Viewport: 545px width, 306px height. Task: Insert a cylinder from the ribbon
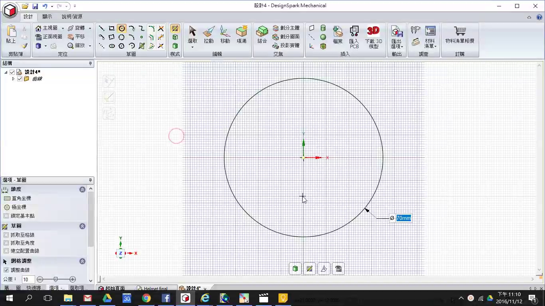[x=323, y=28]
